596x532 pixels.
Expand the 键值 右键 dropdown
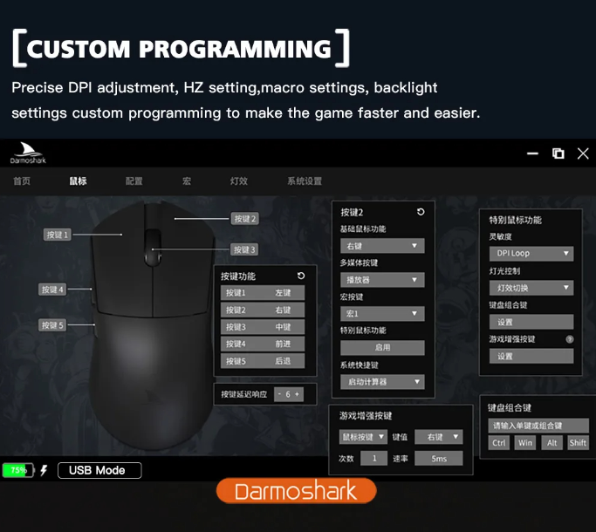pyautogui.click(x=439, y=437)
